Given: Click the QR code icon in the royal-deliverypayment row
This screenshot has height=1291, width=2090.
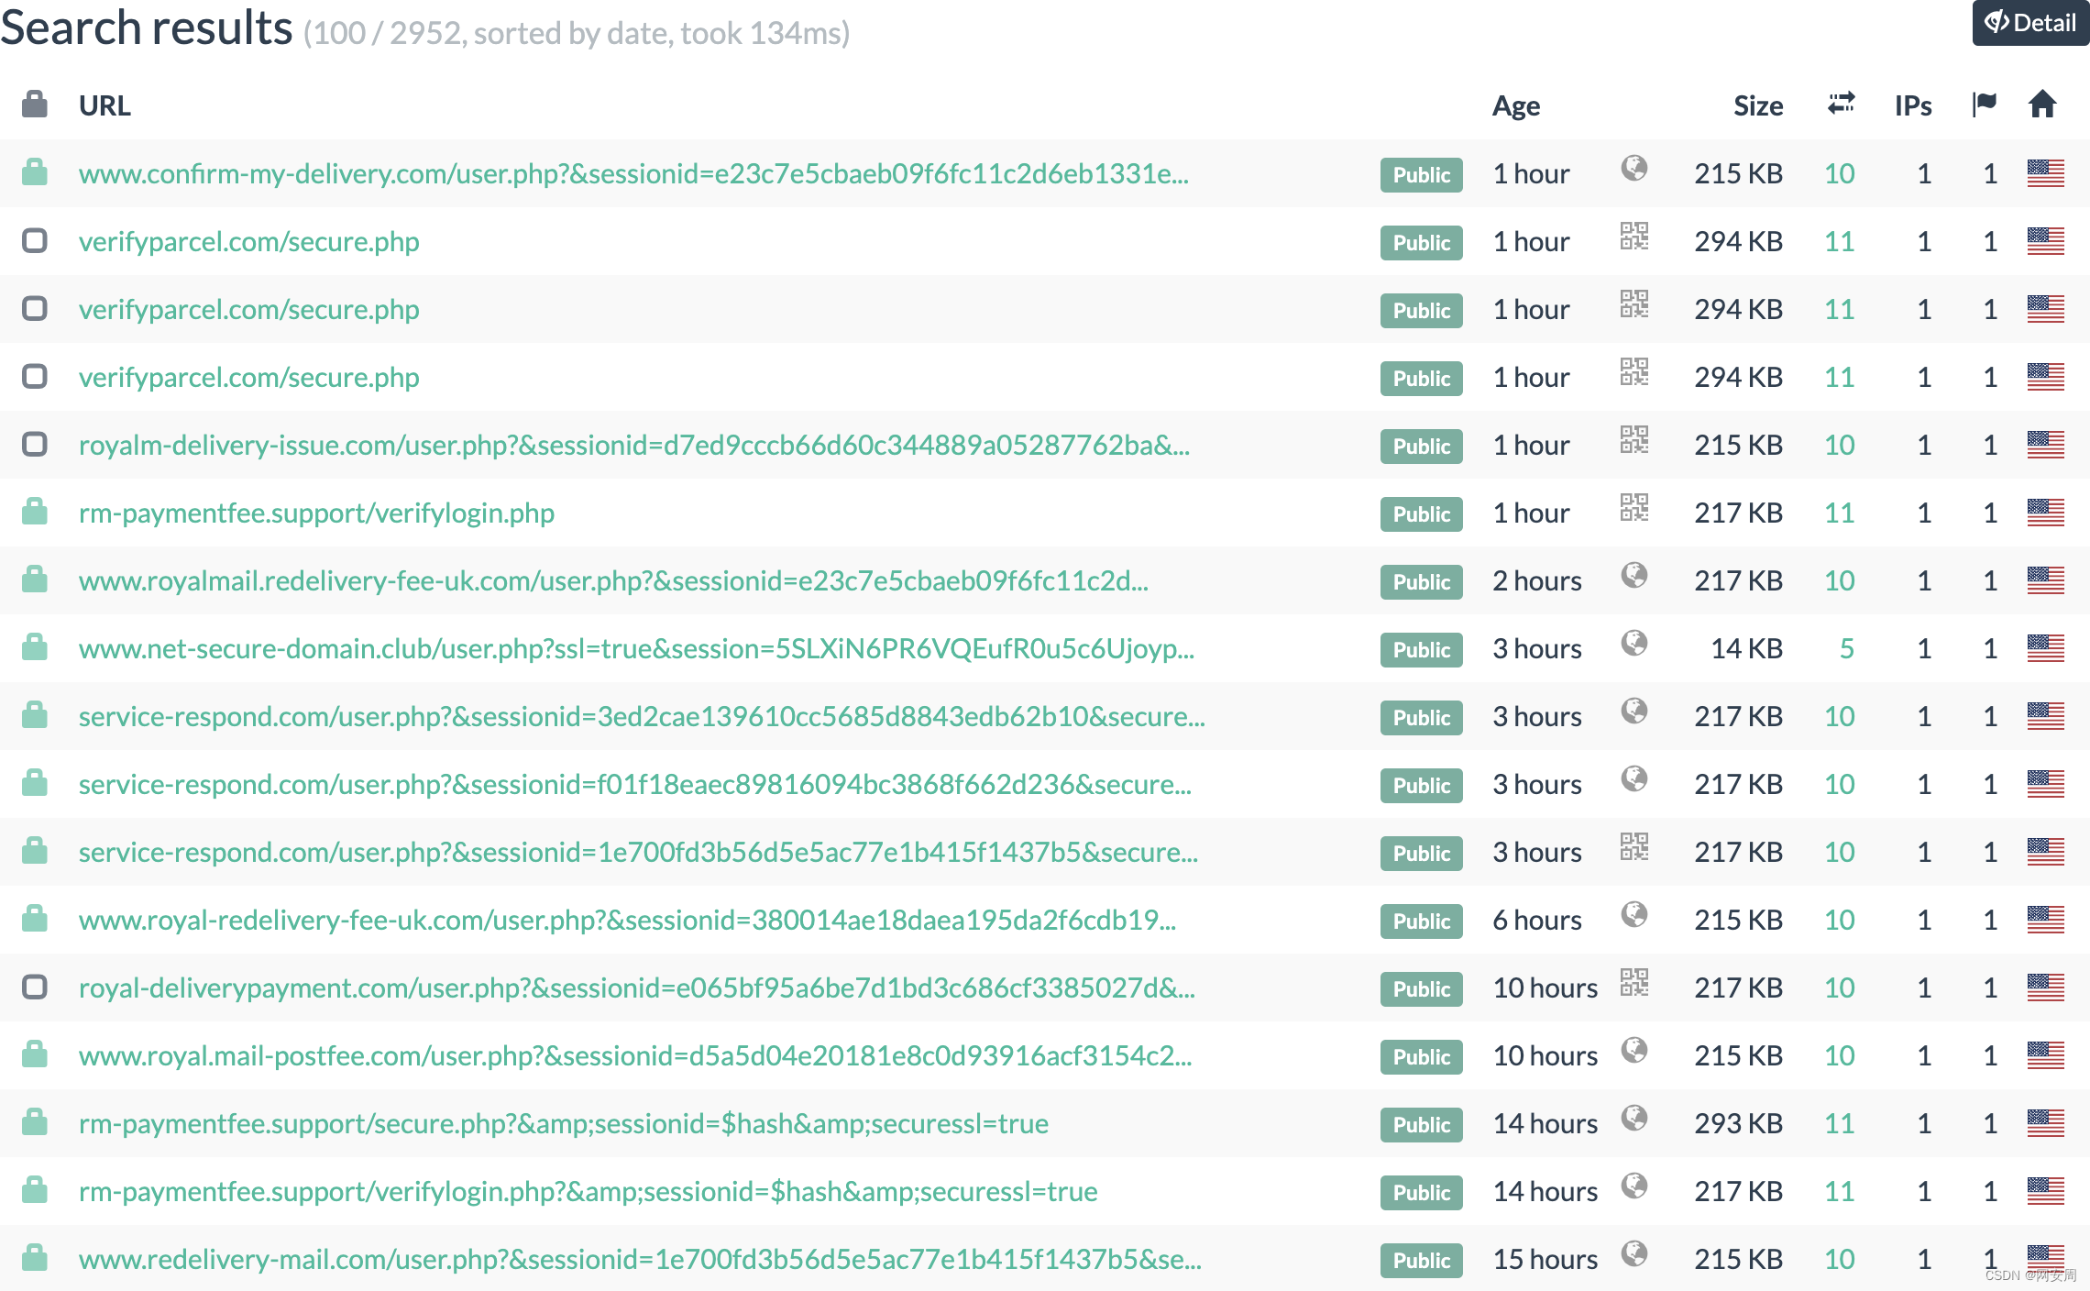Looking at the screenshot, I should [x=1633, y=983].
